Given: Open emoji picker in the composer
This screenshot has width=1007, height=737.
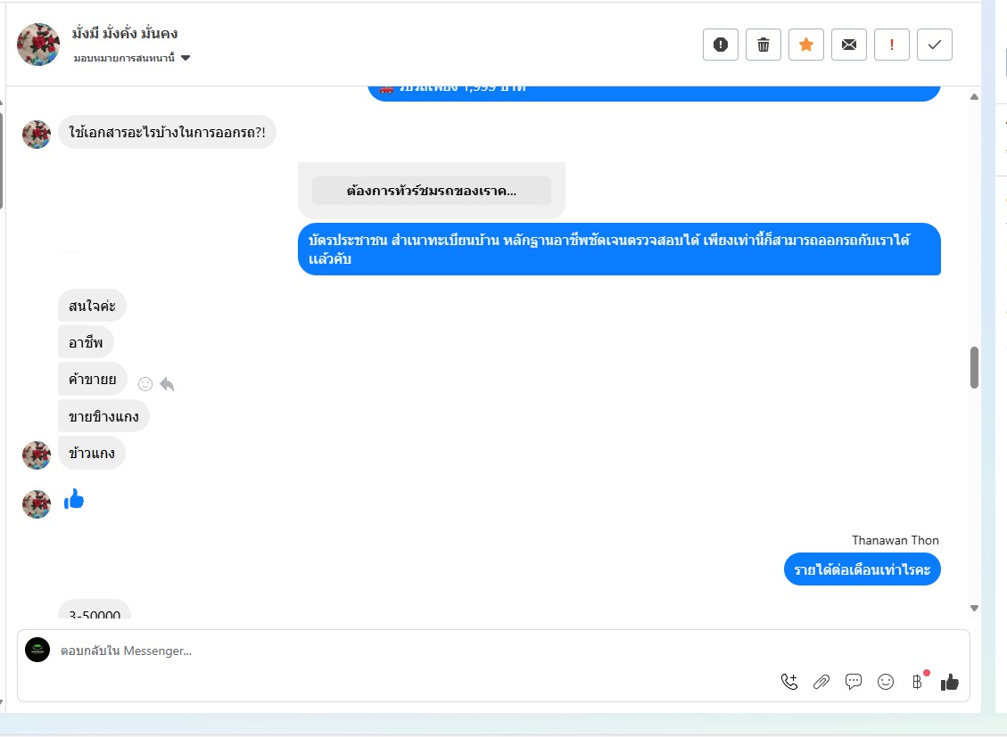Looking at the screenshot, I should pyautogui.click(x=886, y=682).
